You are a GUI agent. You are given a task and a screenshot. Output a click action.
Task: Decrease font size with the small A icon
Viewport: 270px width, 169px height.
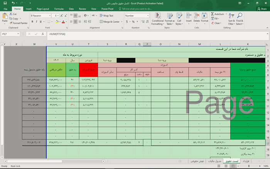tap(66, 16)
